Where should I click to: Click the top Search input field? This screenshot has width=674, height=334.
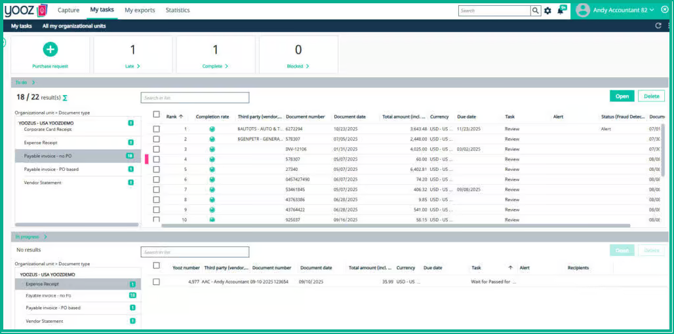[494, 10]
